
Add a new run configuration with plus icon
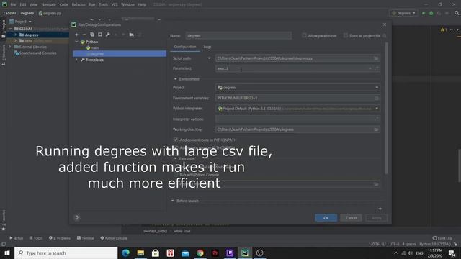(77, 35)
